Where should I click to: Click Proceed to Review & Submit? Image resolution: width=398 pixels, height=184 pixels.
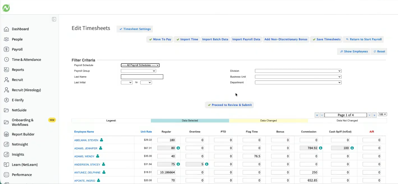(229, 105)
